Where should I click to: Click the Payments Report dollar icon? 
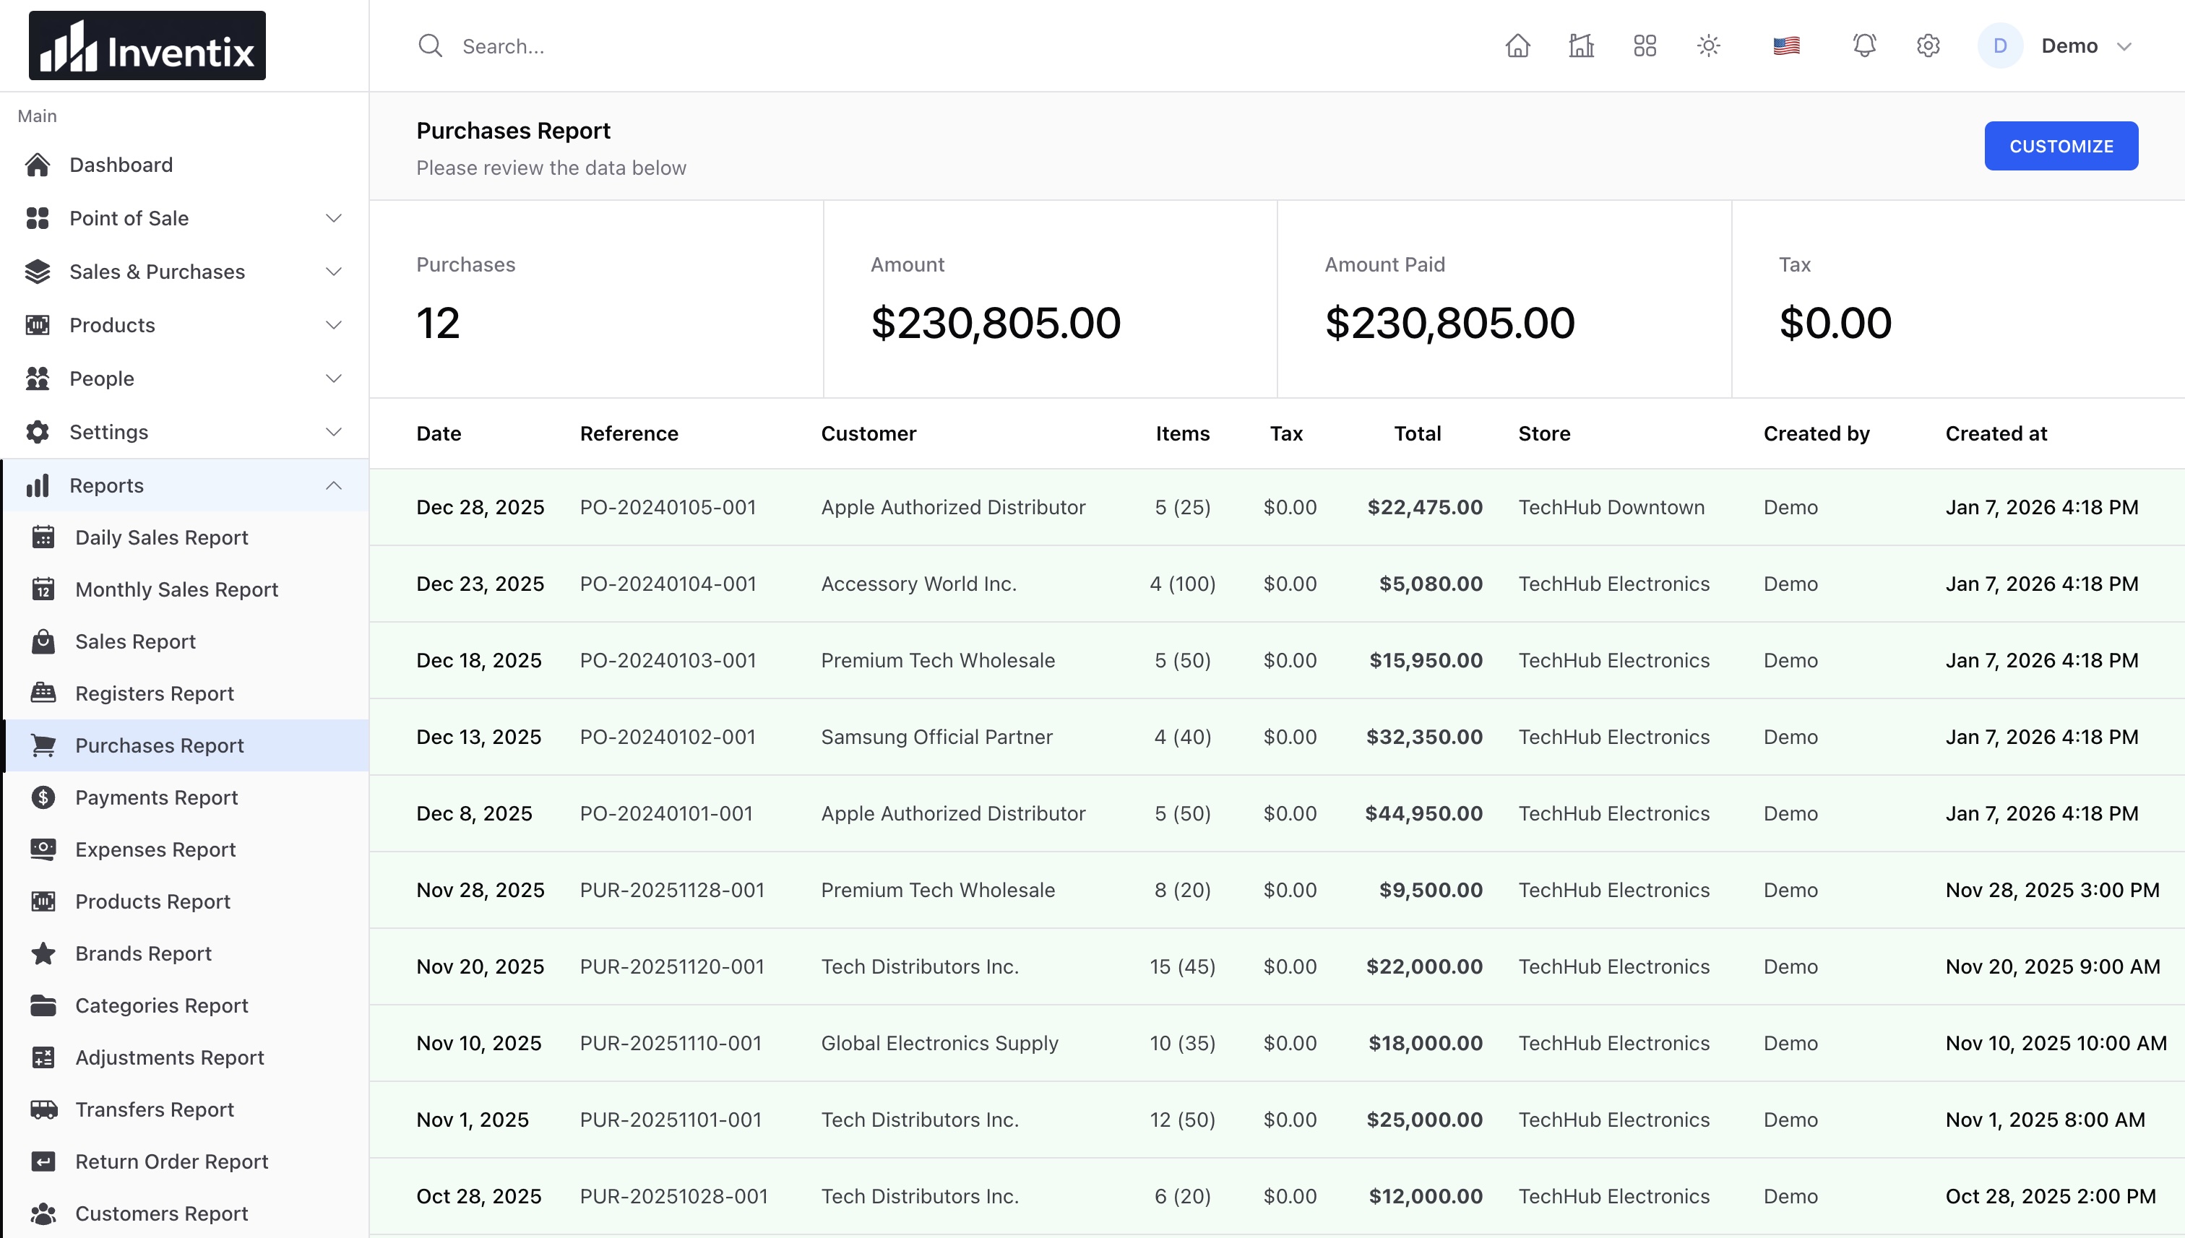tap(43, 797)
